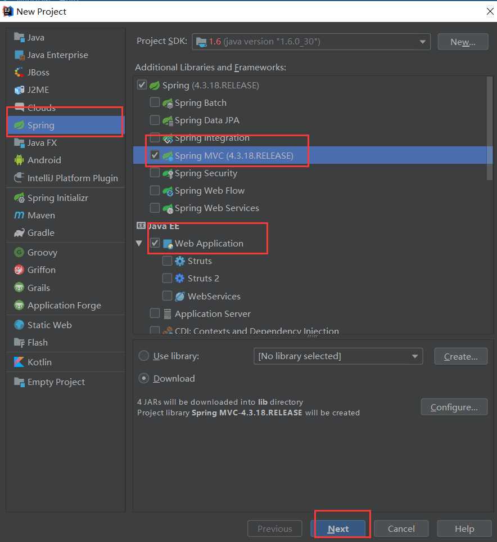Select the Kotlin logo icon
The image size is (497, 542).
pos(19,362)
